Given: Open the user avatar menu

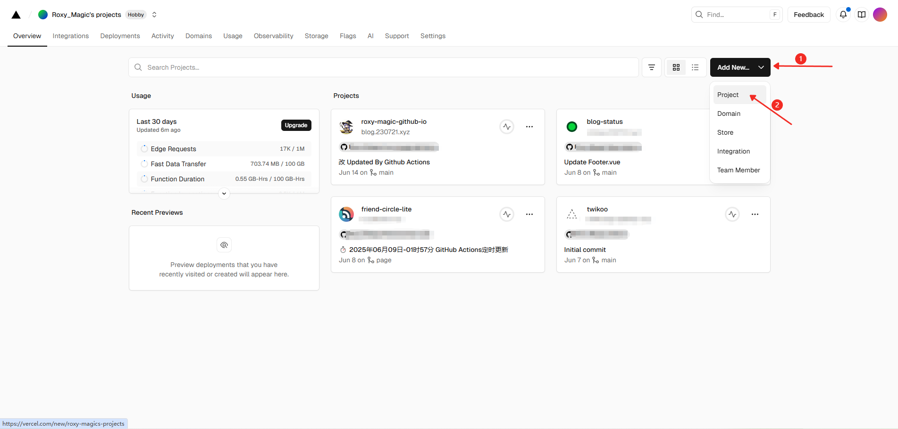Looking at the screenshot, I should click(x=880, y=15).
